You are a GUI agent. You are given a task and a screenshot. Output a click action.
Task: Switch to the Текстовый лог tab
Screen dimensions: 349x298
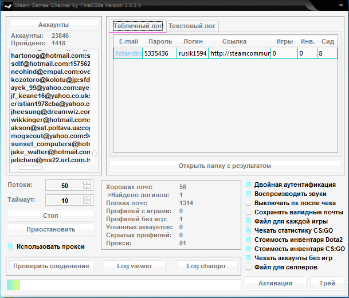pyautogui.click(x=193, y=26)
